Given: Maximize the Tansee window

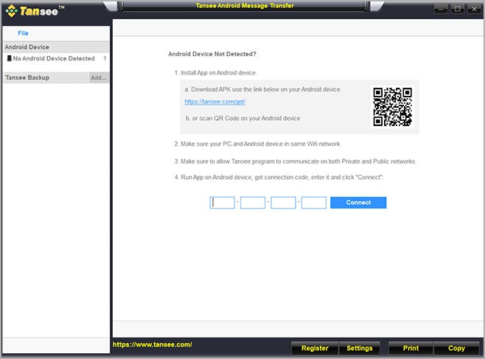Looking at the screenshot, I should coord(458,9).
